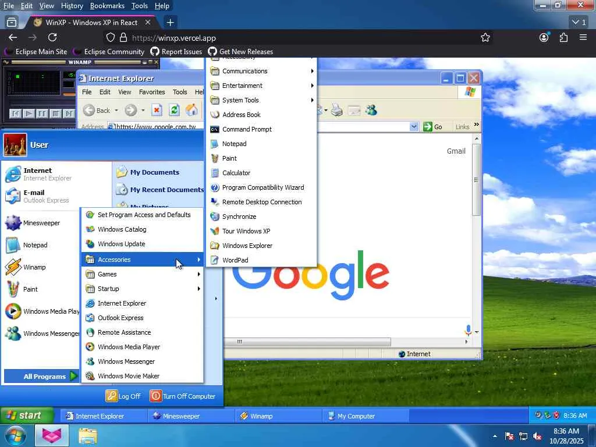Viewport: 596px width, 447px height.
Task: Launch Winamp from Start menu left column
Action: (41, 267)
